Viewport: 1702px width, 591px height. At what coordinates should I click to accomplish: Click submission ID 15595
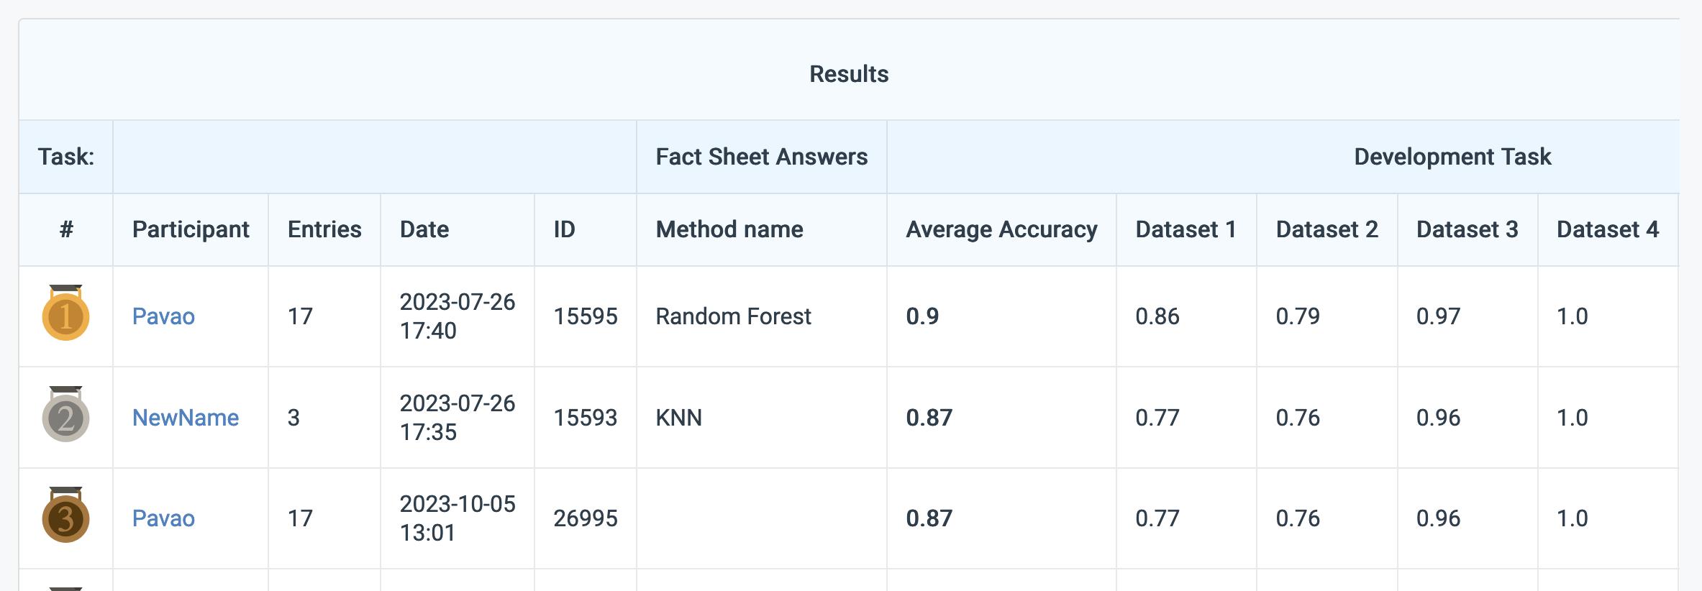pyautogui.click(x=585, y=316)
